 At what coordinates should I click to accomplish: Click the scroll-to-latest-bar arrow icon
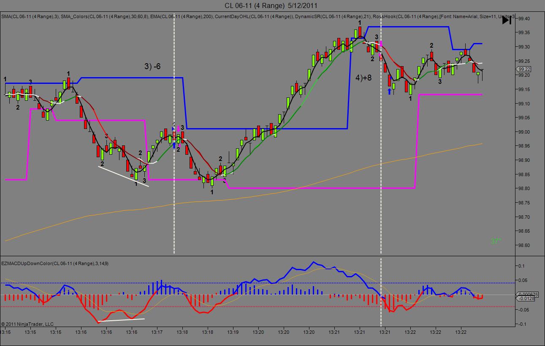coord(507,20)
